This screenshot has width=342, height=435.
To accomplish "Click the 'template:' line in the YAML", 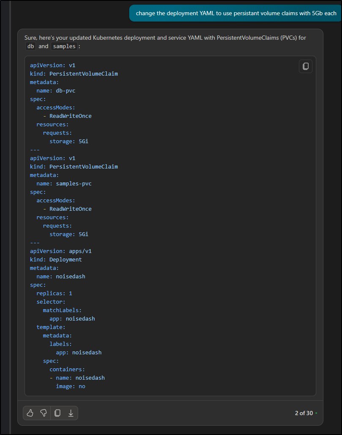I will 51,327.
